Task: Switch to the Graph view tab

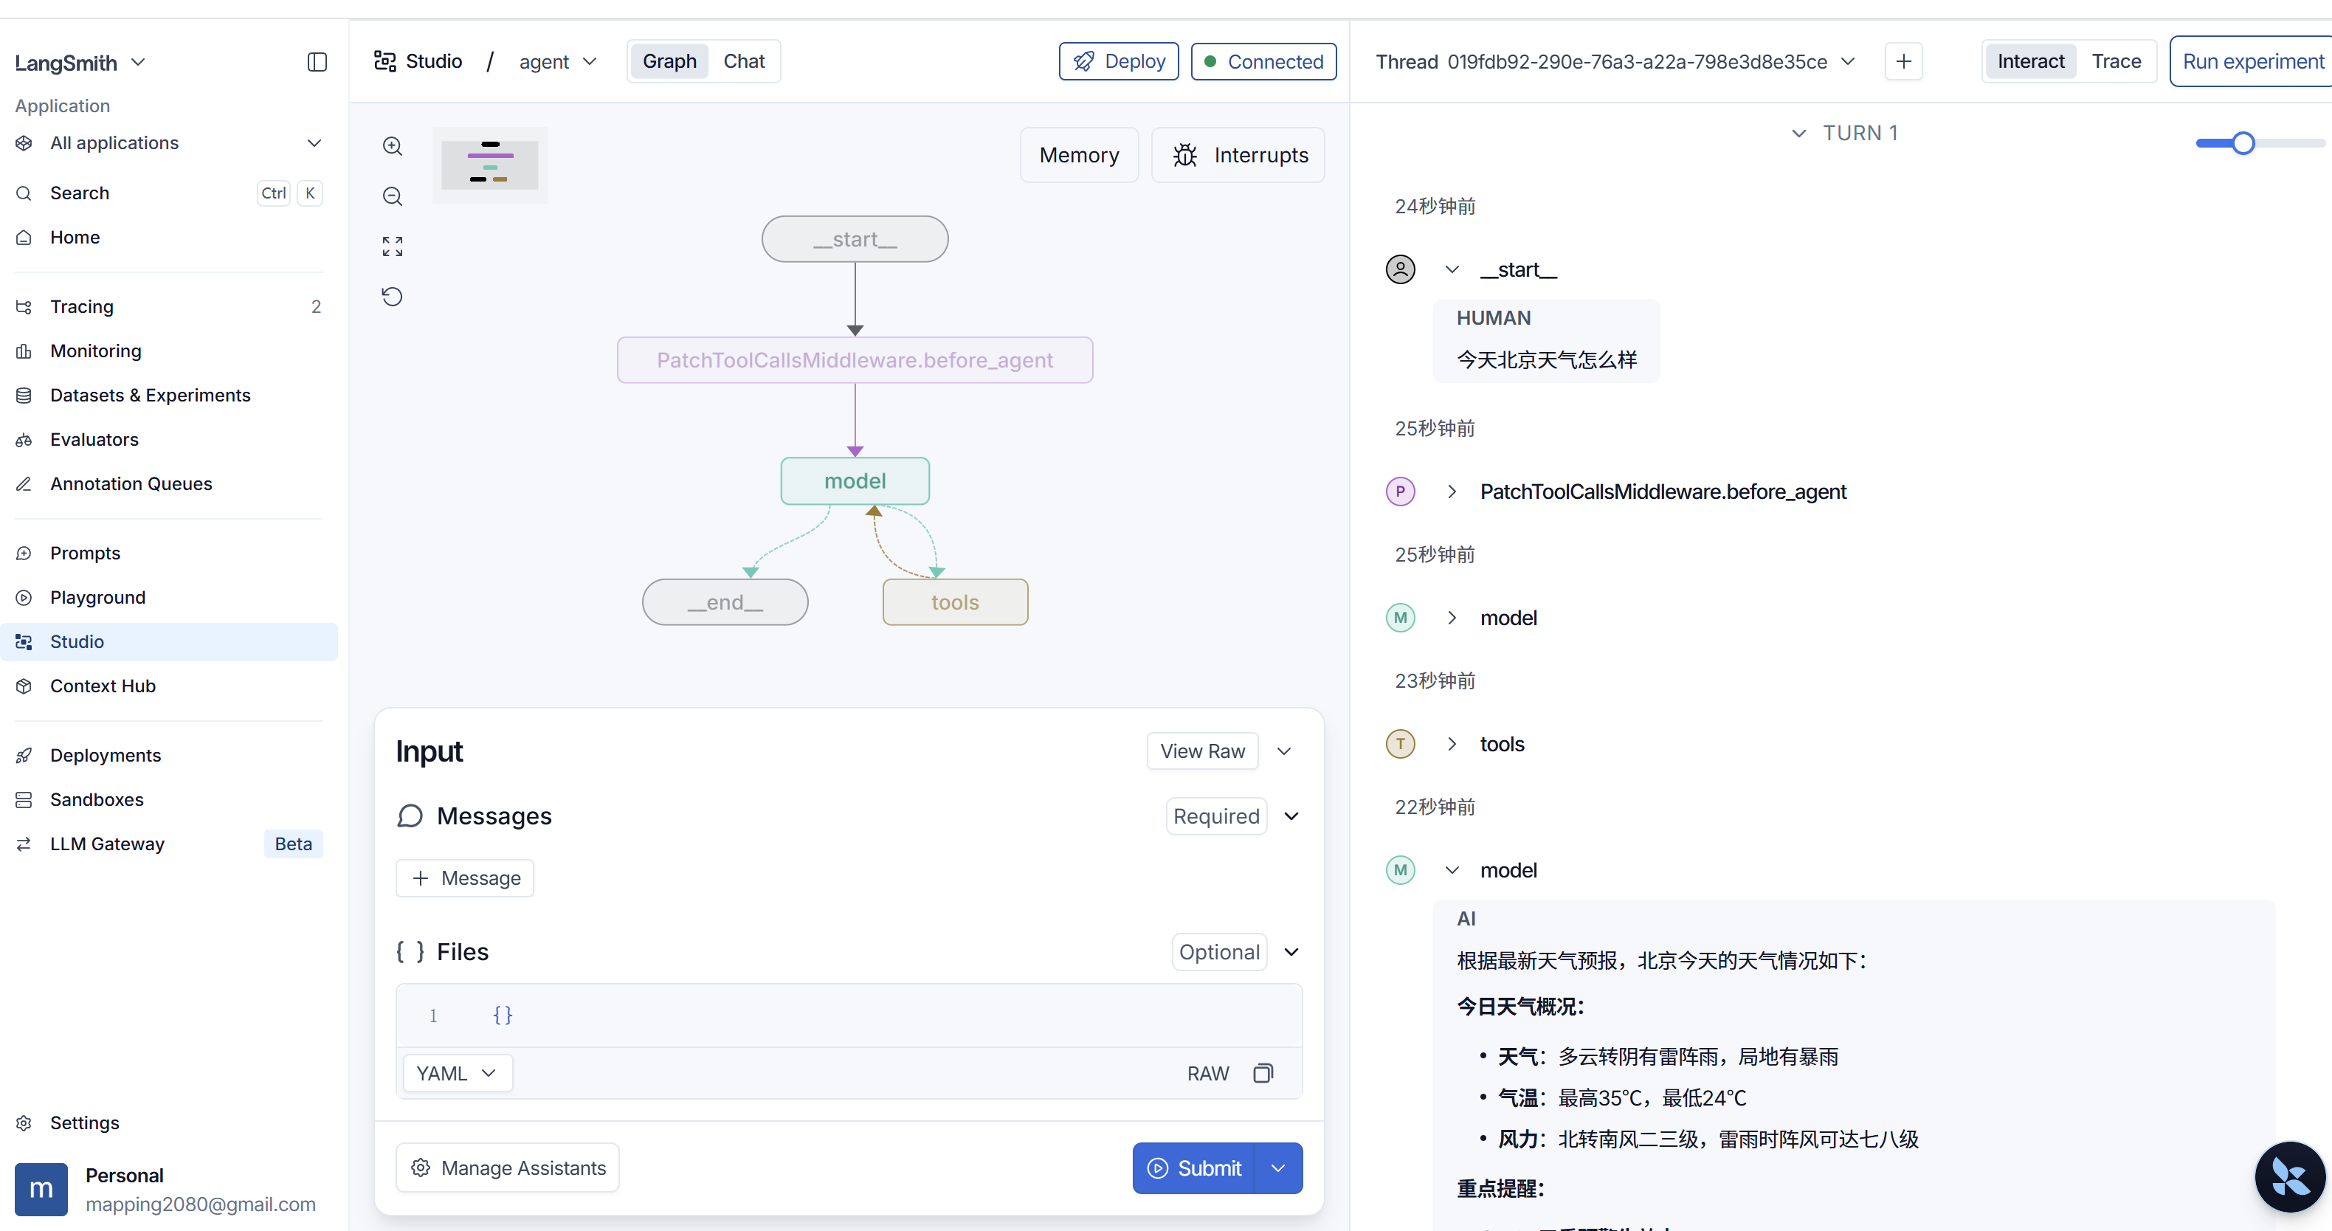Action: (669, 61)
